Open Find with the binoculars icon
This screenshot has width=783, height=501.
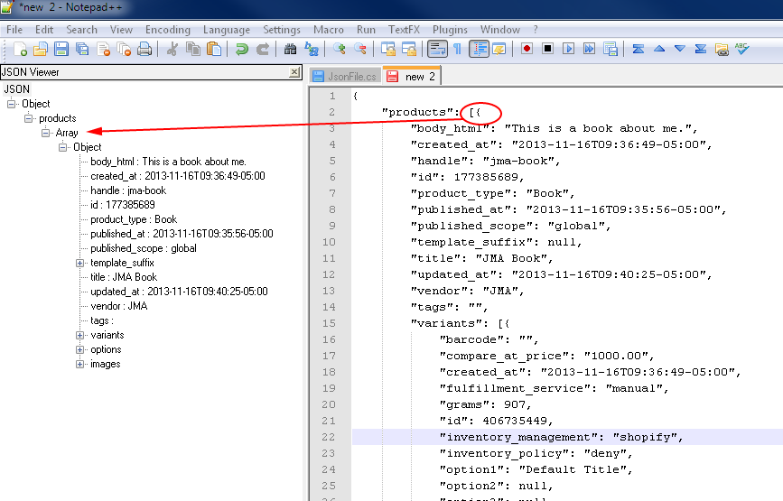pos(290,49)
